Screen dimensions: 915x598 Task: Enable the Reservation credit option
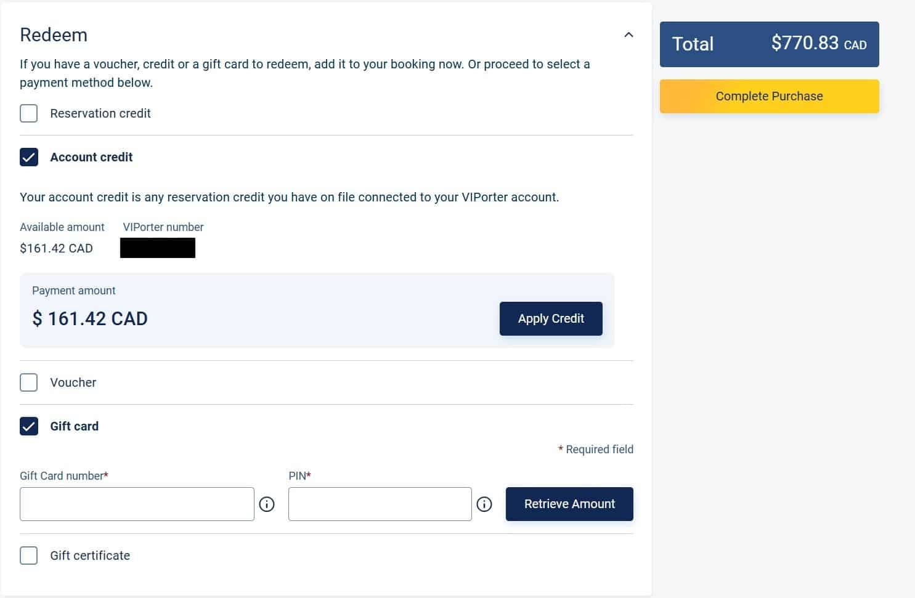click(x=28, y=113)
